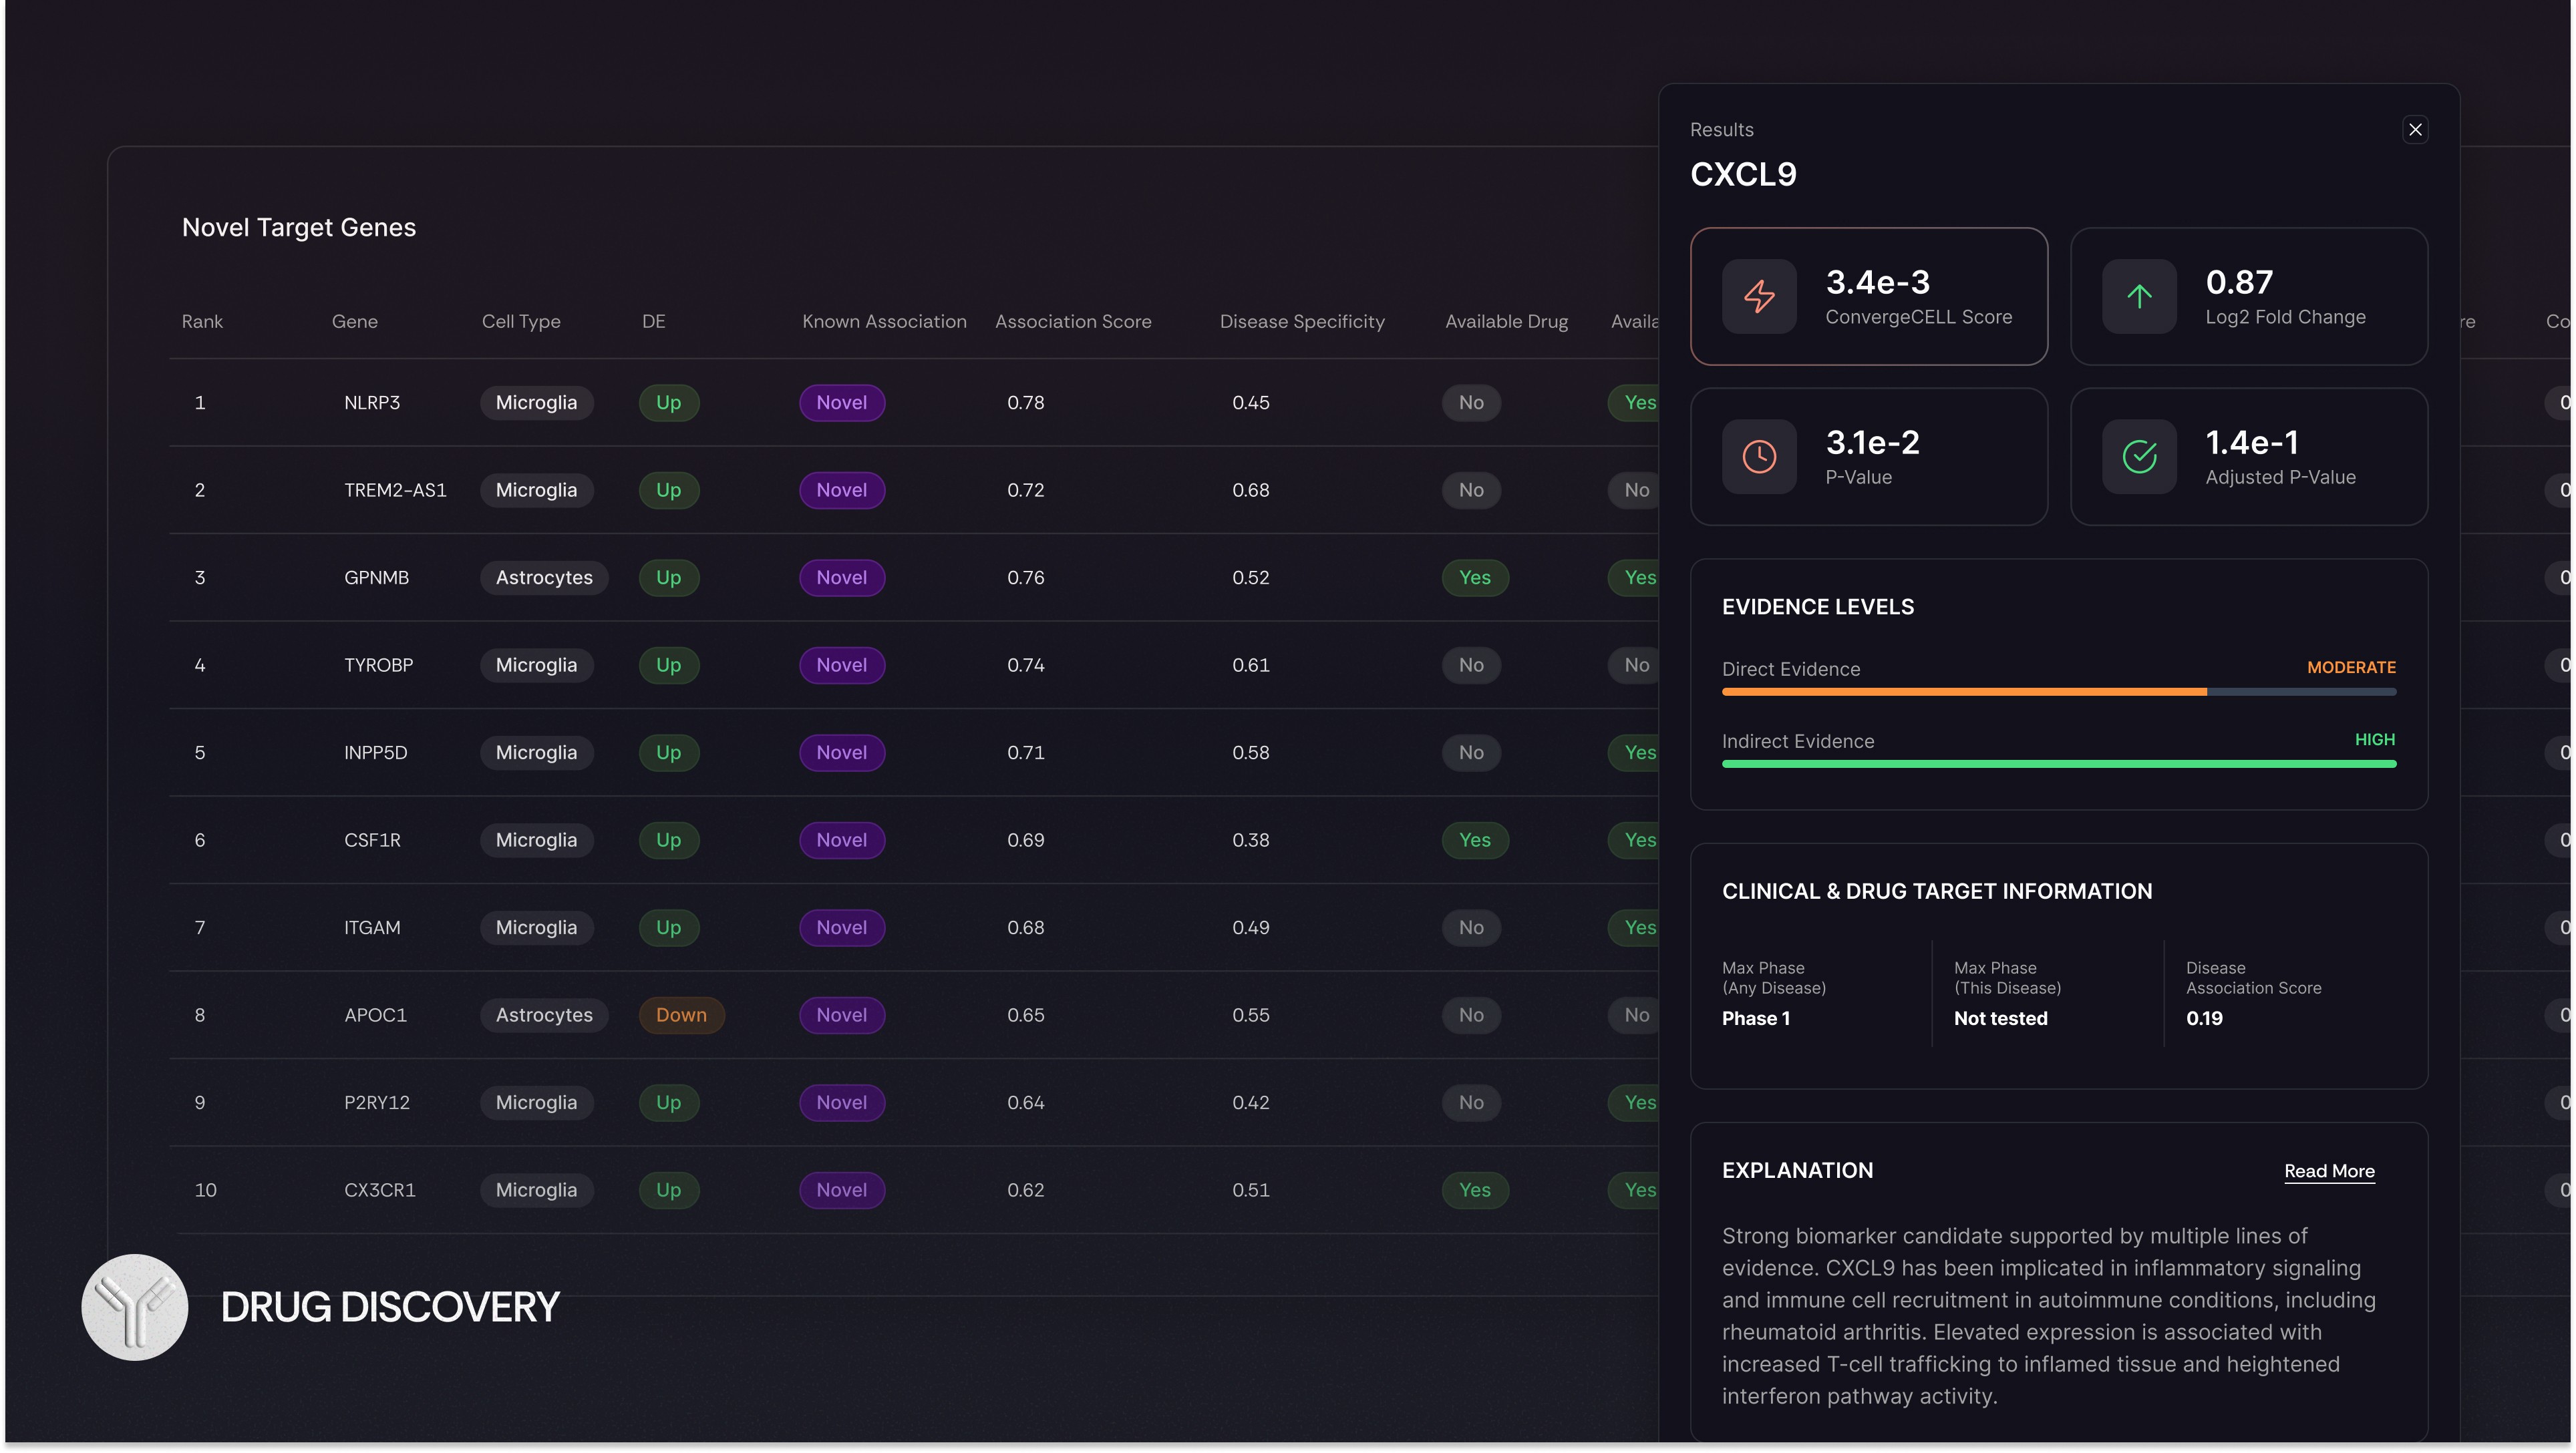2576x1453 pixels.
Task: Close the CXCL9 results panel
Action: [2414, 129]
